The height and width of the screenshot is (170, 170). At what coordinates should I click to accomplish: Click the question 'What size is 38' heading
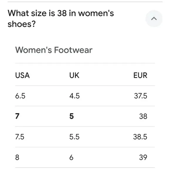click(61, 18)
